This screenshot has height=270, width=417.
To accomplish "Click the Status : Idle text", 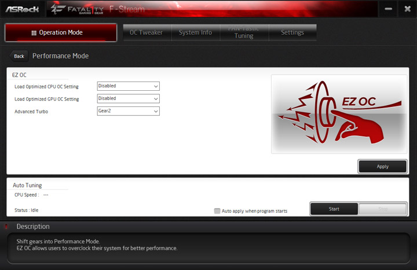I will click(26, 210).
